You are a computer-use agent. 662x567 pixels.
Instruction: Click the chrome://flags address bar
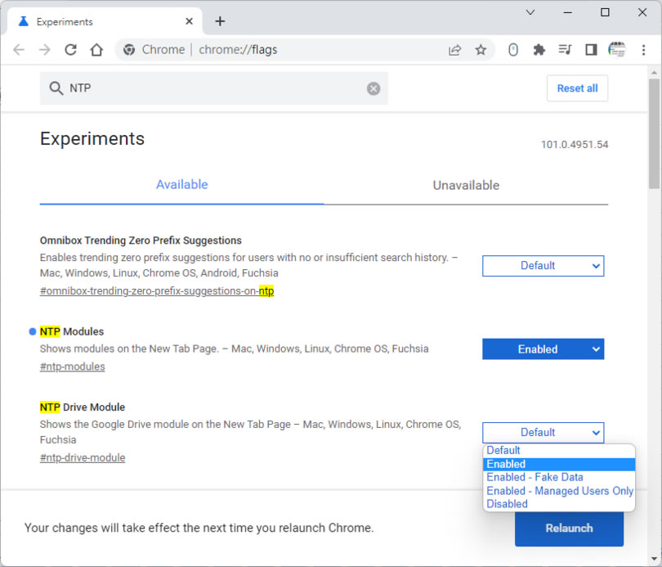(304, 50)
